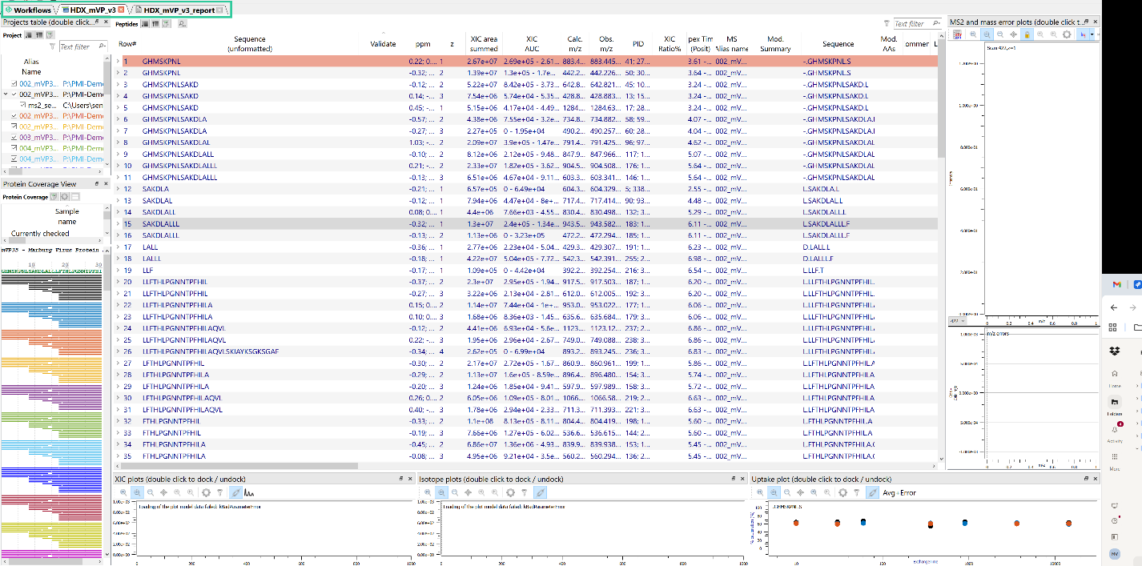Sort by the Calc. m/z column header
Image resolution: width=1142 pixels, height=566 pixels.
(574, 43)
